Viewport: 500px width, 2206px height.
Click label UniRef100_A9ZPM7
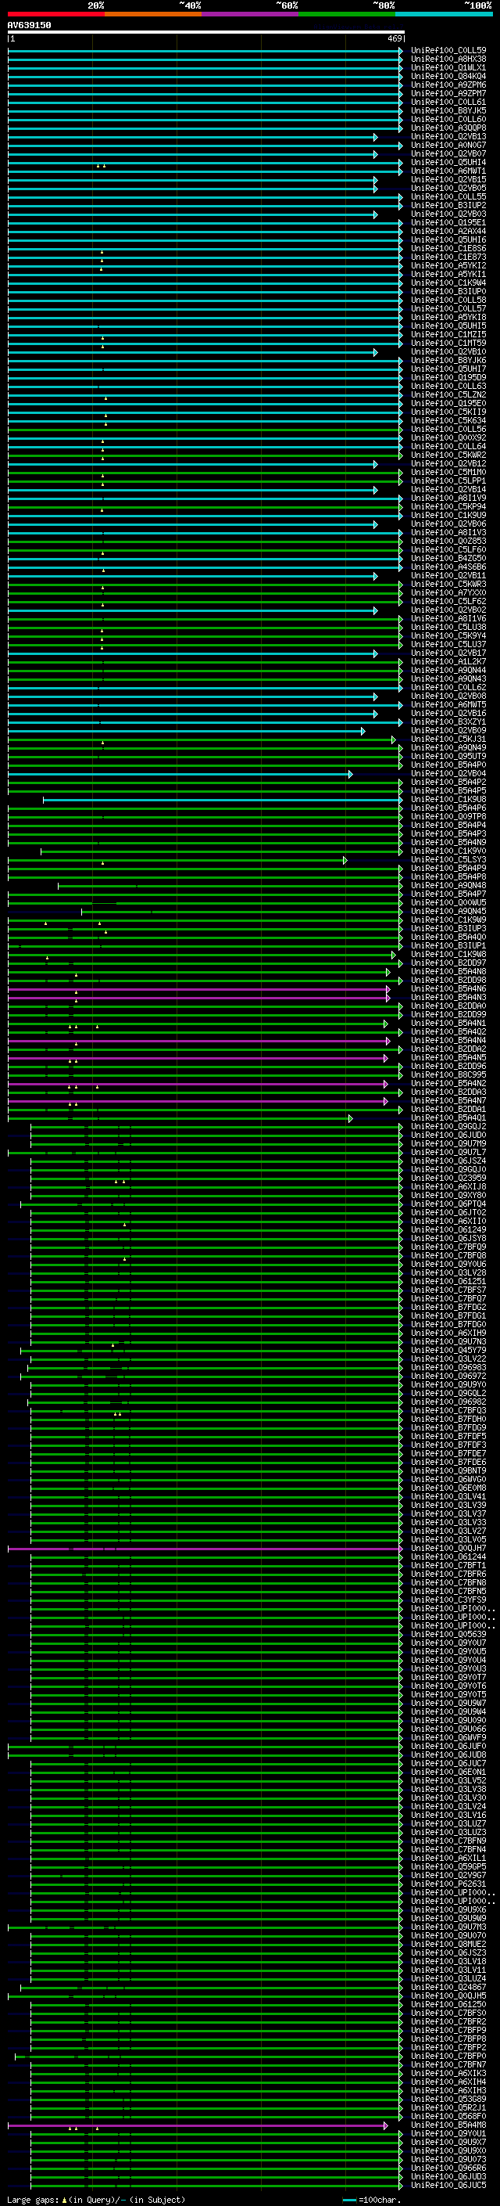(448, 93)
